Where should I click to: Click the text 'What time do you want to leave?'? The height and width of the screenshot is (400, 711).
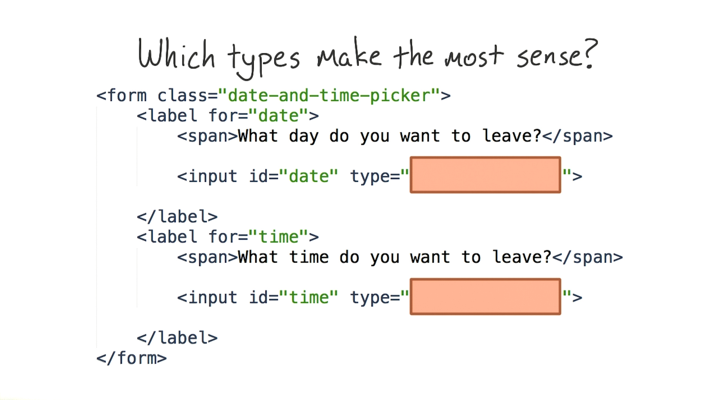click(x=395, y=257)
